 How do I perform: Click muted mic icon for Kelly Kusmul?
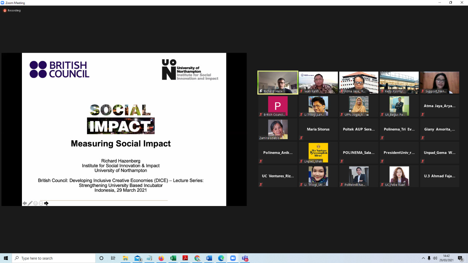pyautogui.click(x=382, y=91)
